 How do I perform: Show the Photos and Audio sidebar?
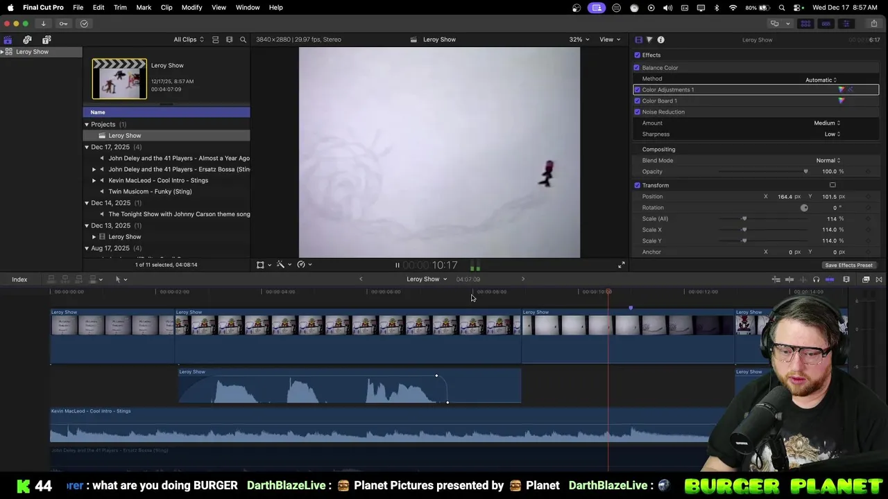click(x=27, y=40)
